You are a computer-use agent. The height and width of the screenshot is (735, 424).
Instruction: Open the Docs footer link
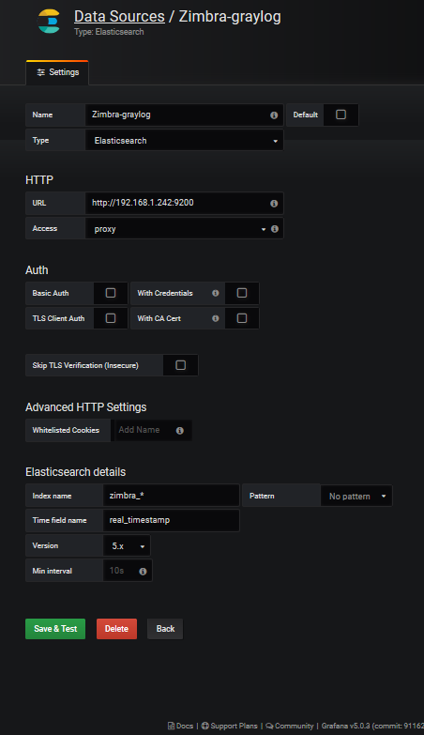tap(185, 726)
